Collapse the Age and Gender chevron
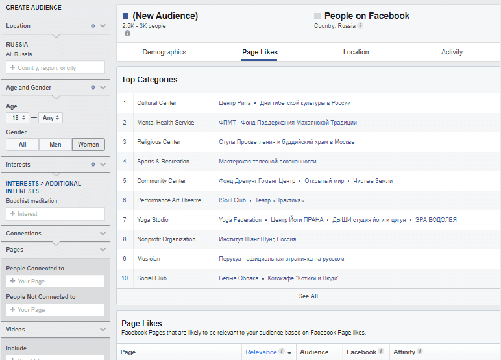501x360 pixels. tap(103, 87)
